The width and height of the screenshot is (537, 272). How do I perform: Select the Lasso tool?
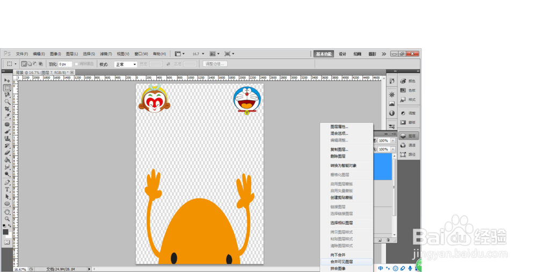pos(7,95)
